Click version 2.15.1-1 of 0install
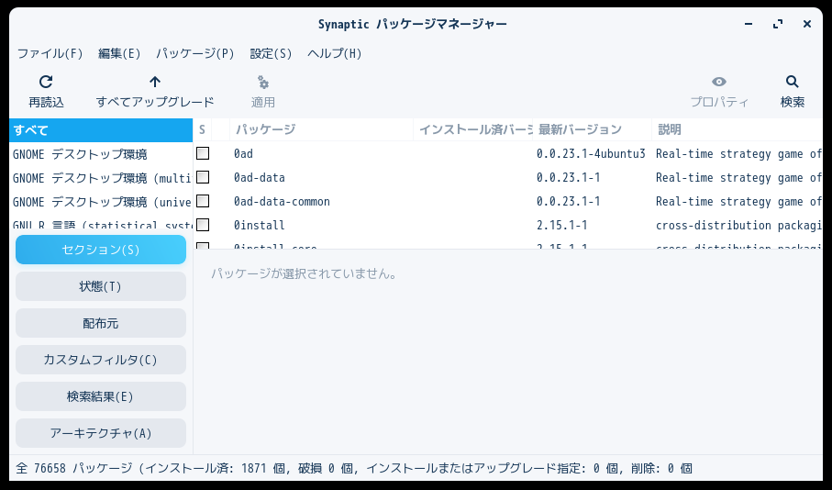Viewport: 832px width, 490px height. click(562, 226)
